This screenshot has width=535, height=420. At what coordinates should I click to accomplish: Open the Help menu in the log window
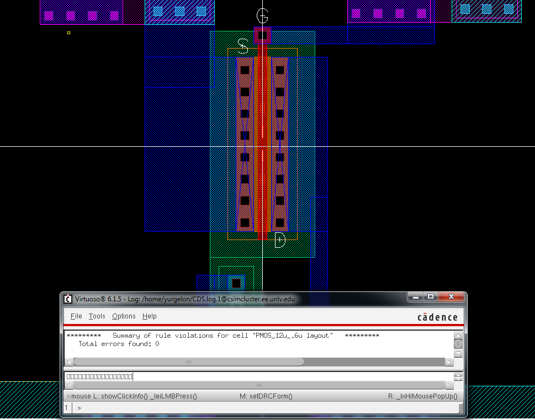150,316
